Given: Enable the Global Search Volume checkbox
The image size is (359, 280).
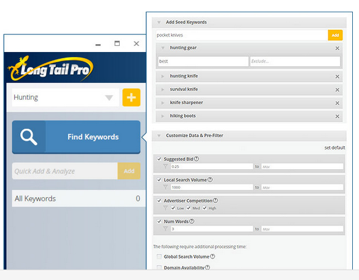Looking at the screenshot, I should [159, 257].
